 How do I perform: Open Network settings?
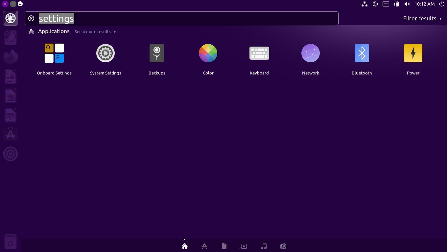pyautogui.click(x=311, y=53)
